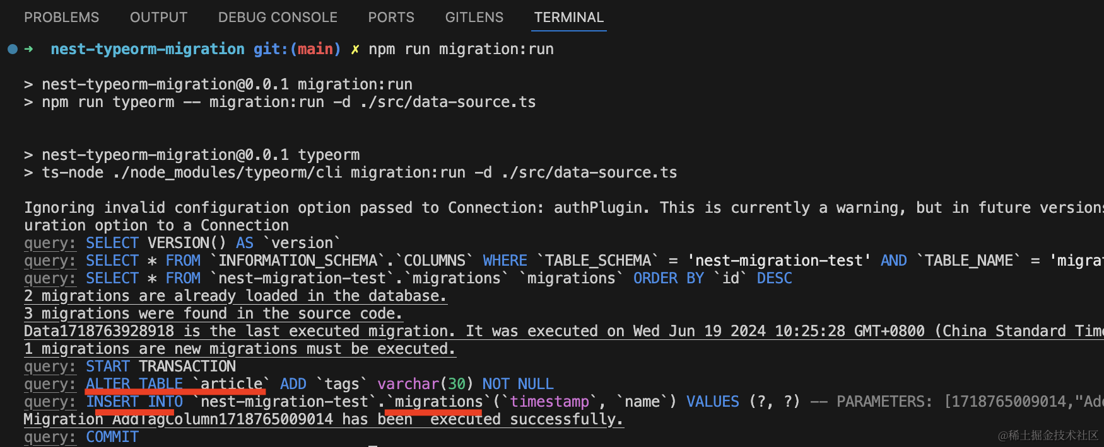Screen dimensions: 1104x447
Task: Show the DEBUG CONSOLE tab
Action: coord(278,18)
